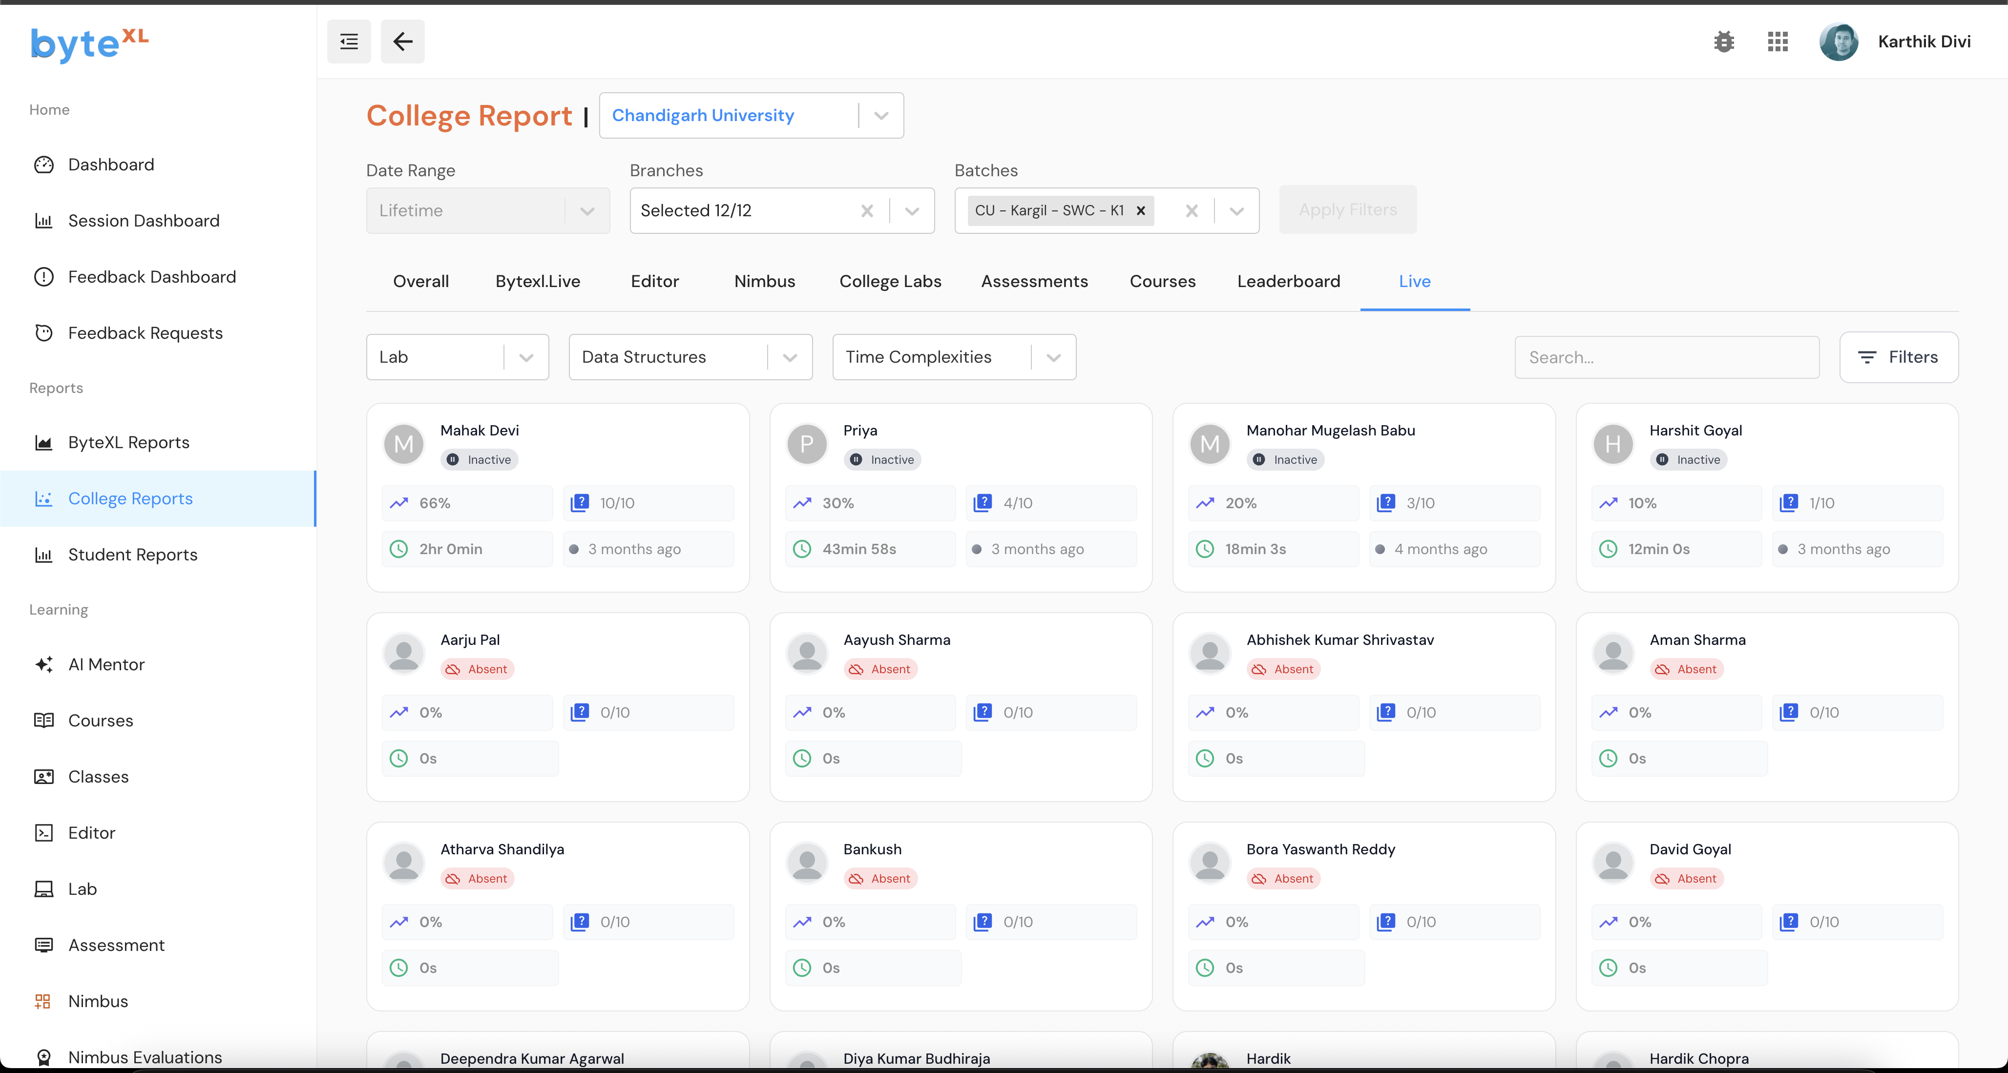Clear all Batches selections
This screenshot has height=1073, width=2008.
pyautogui.click(x=1191, y=210)
